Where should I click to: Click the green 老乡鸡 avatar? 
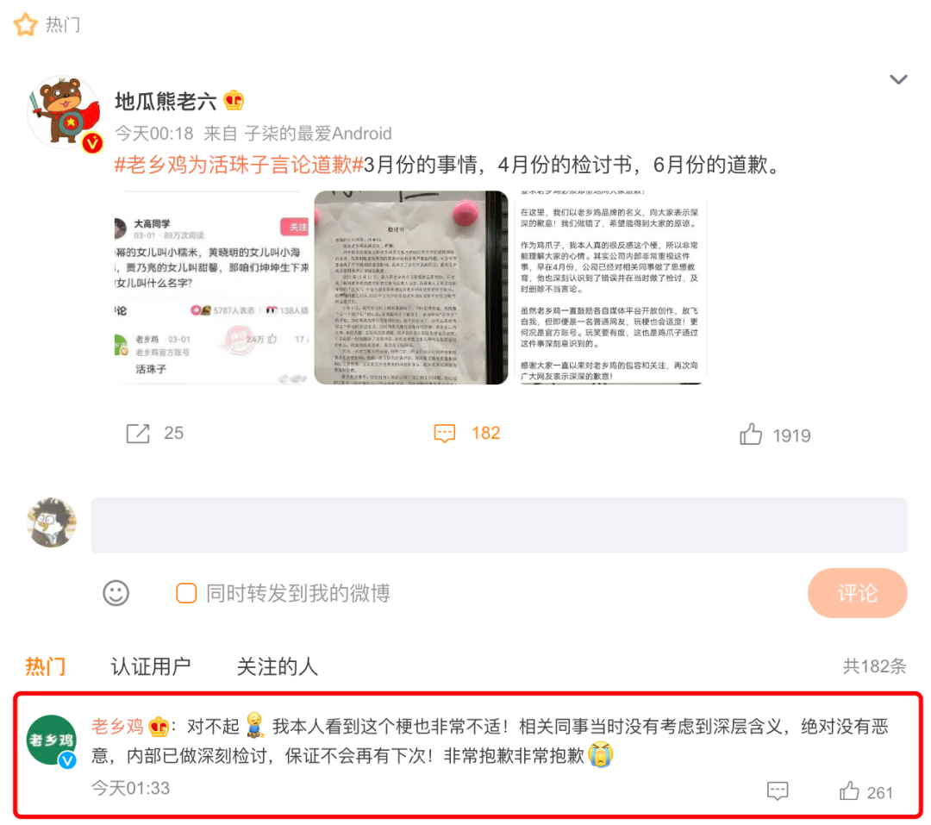click(x=52, y=740)
